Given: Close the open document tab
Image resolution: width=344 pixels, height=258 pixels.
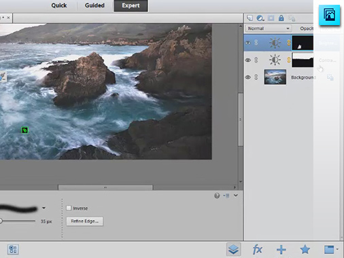Looking at the screenshot, I should click(8, 18).
